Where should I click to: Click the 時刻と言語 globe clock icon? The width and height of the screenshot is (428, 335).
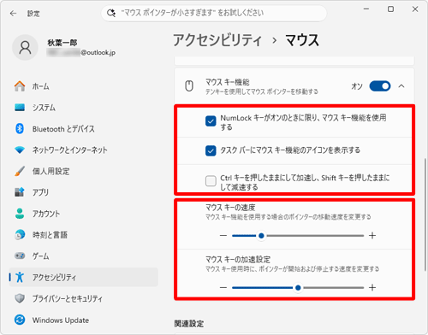[20, 235]
